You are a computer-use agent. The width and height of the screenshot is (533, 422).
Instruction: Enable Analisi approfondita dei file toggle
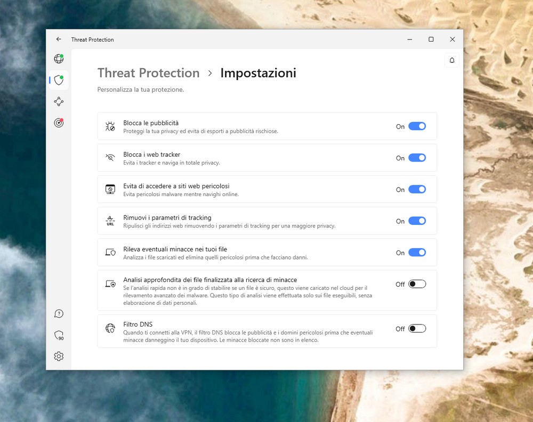(417, 283)
